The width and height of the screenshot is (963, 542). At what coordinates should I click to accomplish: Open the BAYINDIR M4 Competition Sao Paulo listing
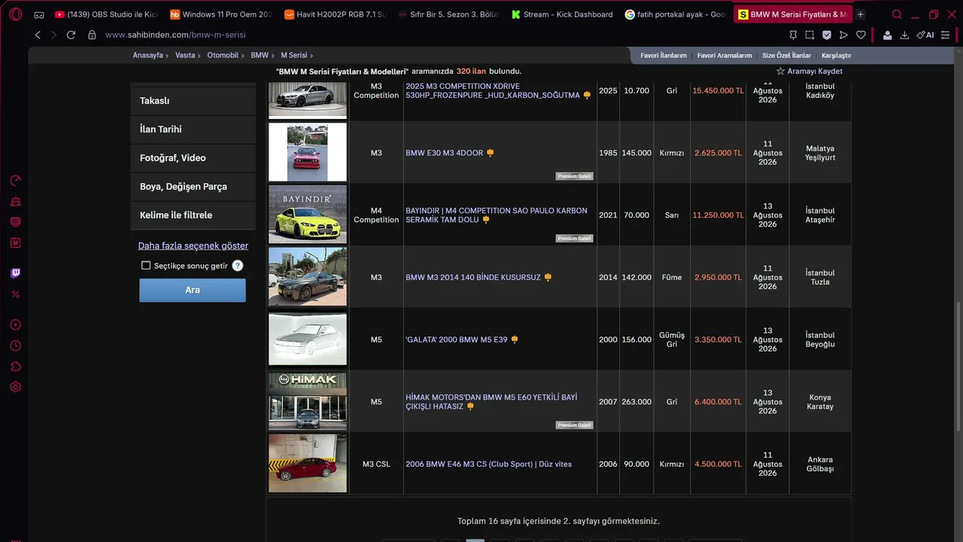pyautogui.click(x=497, y=215)
